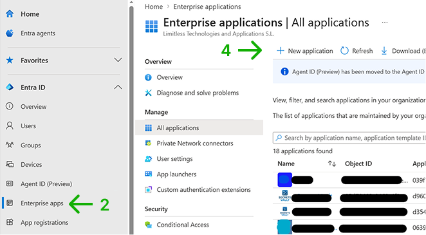The width and height of the screenshot is (426, 235).
Task: Open Home in the left sidebar
Action: [x=30, y=14]
